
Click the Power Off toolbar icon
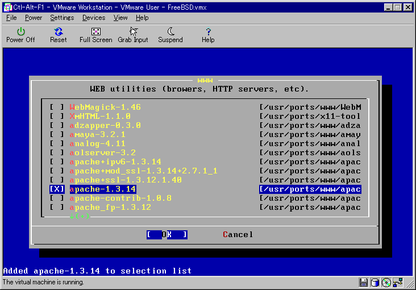[20, 32]
